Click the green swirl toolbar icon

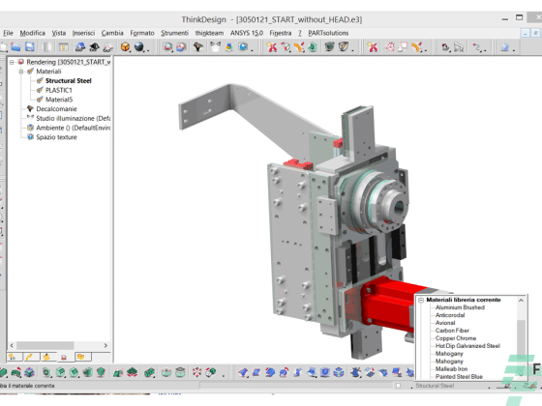[x=313, y=47]
